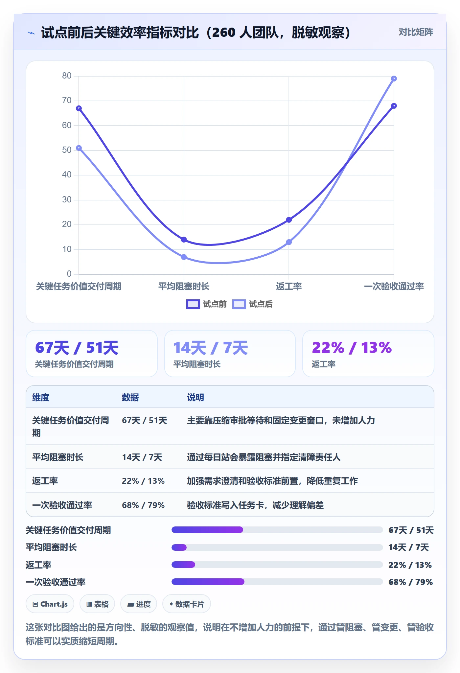Click the 一次验收通过率 progress bar
Viewport: 460px width, 673px height.
click(x=277, y=582)
